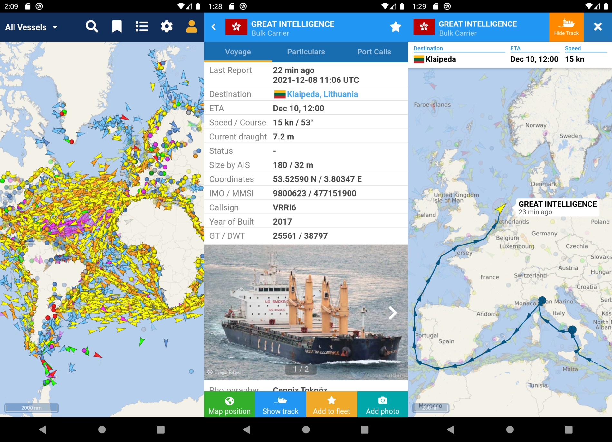This screenshot has width=612, height=442.
Task: Tap the IMO / MMSI value 9800623
Action: click(x=314, y=193)
